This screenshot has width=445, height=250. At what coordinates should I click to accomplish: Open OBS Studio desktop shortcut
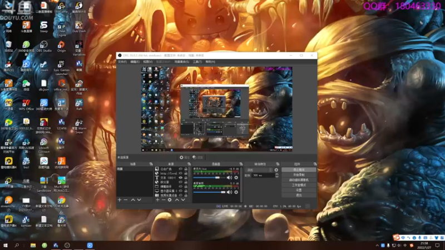[44, 47]
